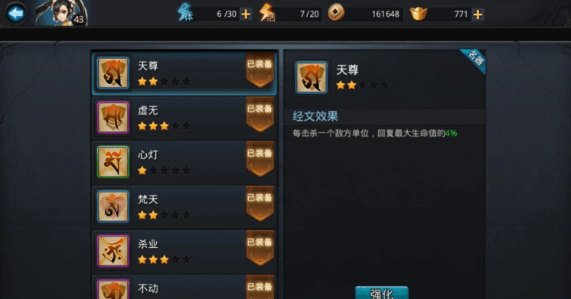Screen dimensions: 571x299
Task: Click the 名器 corner ribbon tag
Action: click(475, 60)
